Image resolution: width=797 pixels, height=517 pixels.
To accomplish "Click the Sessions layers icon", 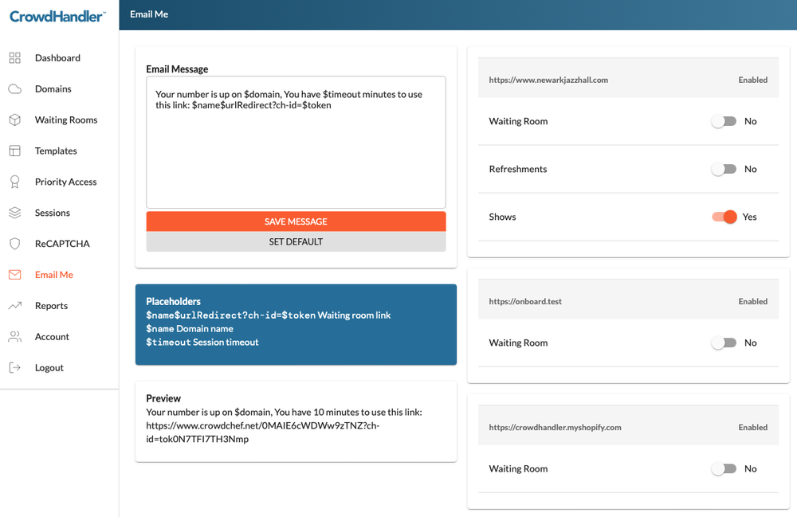I will coord(14,213).
